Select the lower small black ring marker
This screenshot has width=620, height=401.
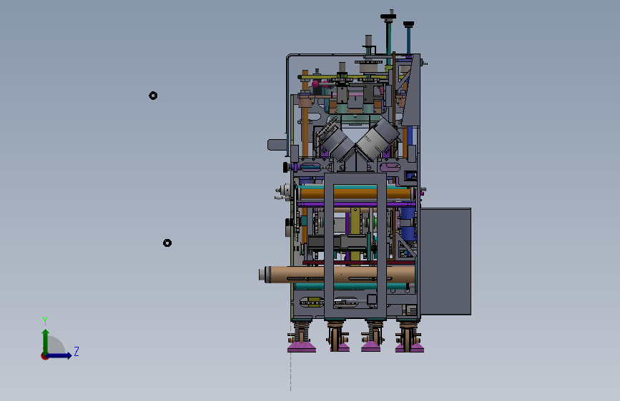[167, 243]
